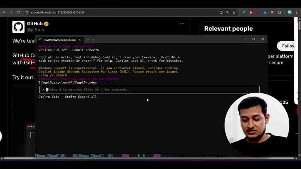The image size is (301, 169).
Task: Open the browser extensions puzzle menu
Action: point(279,12)
